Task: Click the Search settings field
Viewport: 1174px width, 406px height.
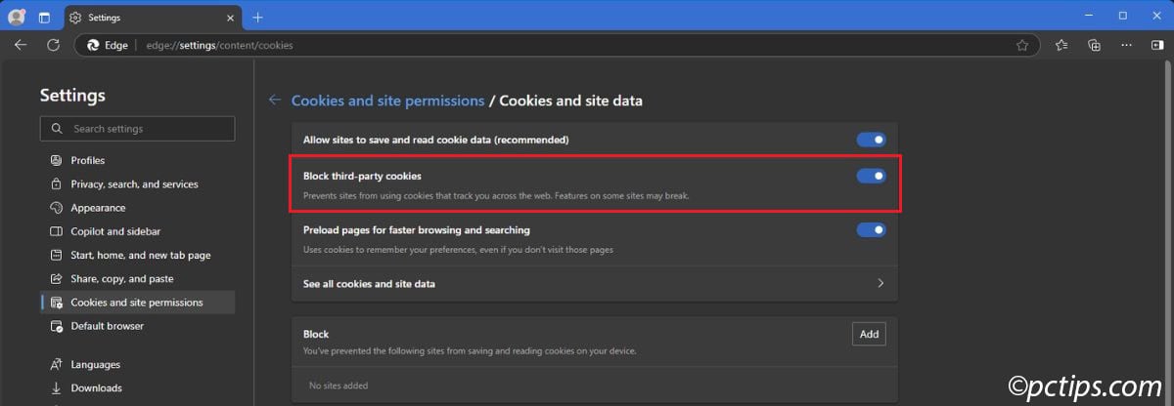Action: tap(138, 129)
